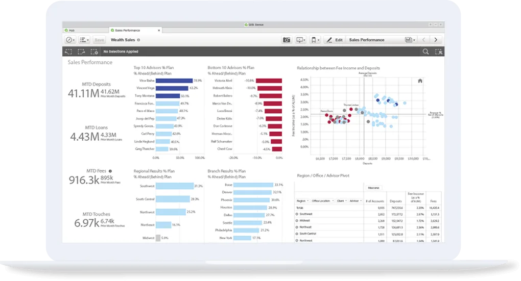Expand the Southwest pivot row
Image resolution: width=521 pixels, height=281 pixels.
pyautogui.click(x=297, y=214)
